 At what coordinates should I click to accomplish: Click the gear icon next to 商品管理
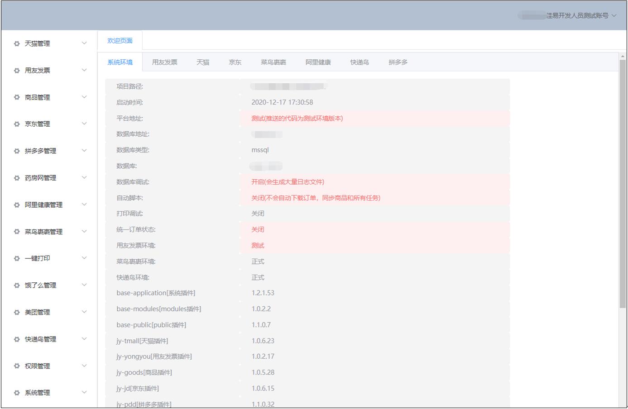[17, 97]
